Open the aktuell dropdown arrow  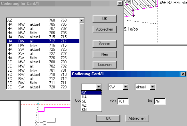pos(152,87)
